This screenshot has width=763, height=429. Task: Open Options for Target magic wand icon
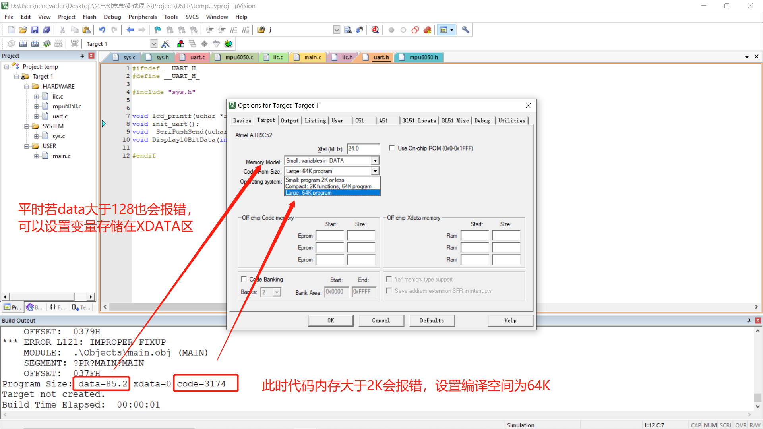point(166,44)
